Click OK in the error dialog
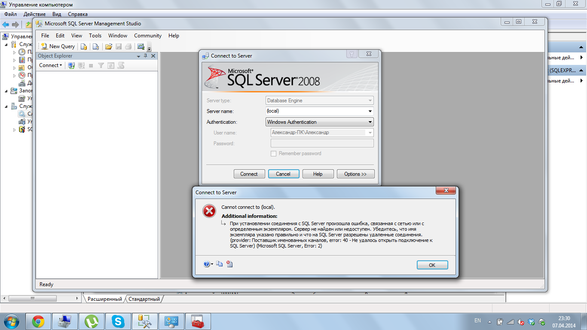587x330 pixels. [x=432, y=265]
